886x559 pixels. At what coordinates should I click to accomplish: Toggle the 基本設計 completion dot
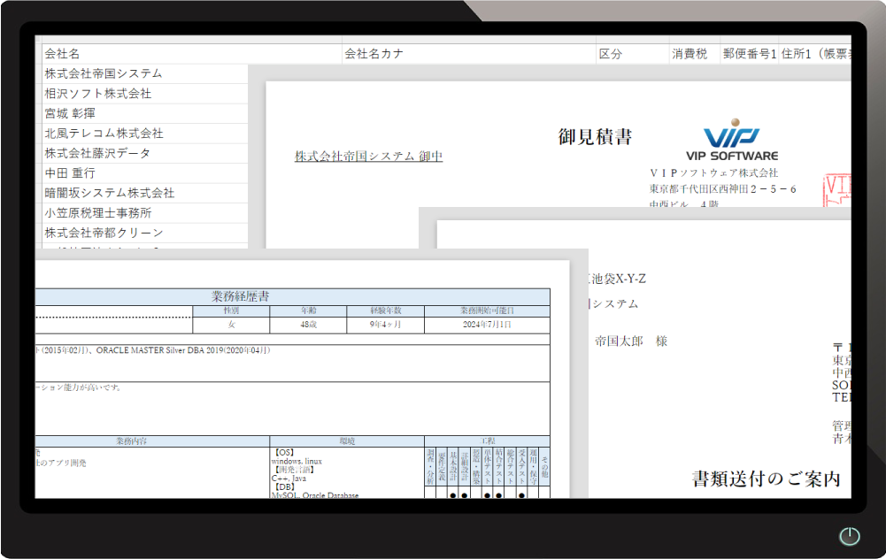[x=452, y=495]
